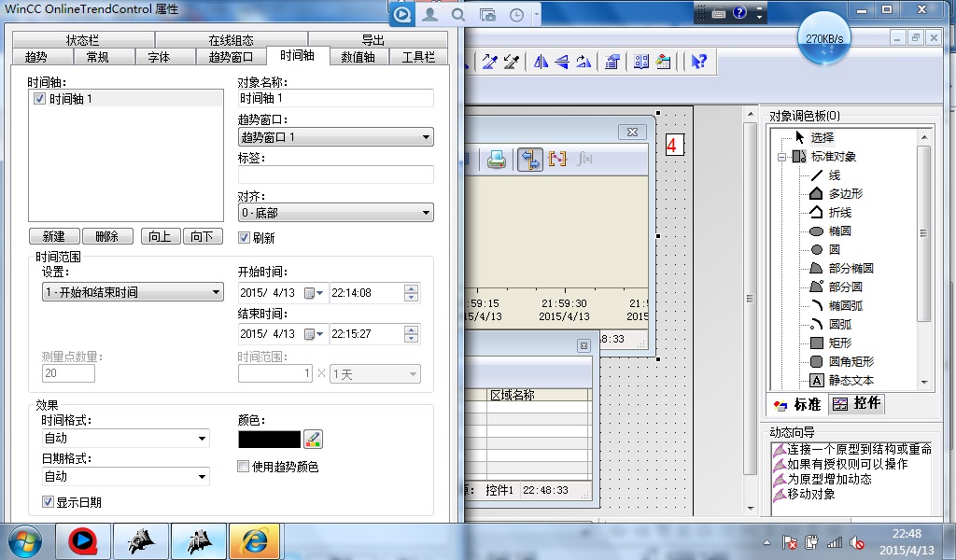Click the 对象名称 input field
The width and height of the screenshot is (956, 560).
pos(335,98)
